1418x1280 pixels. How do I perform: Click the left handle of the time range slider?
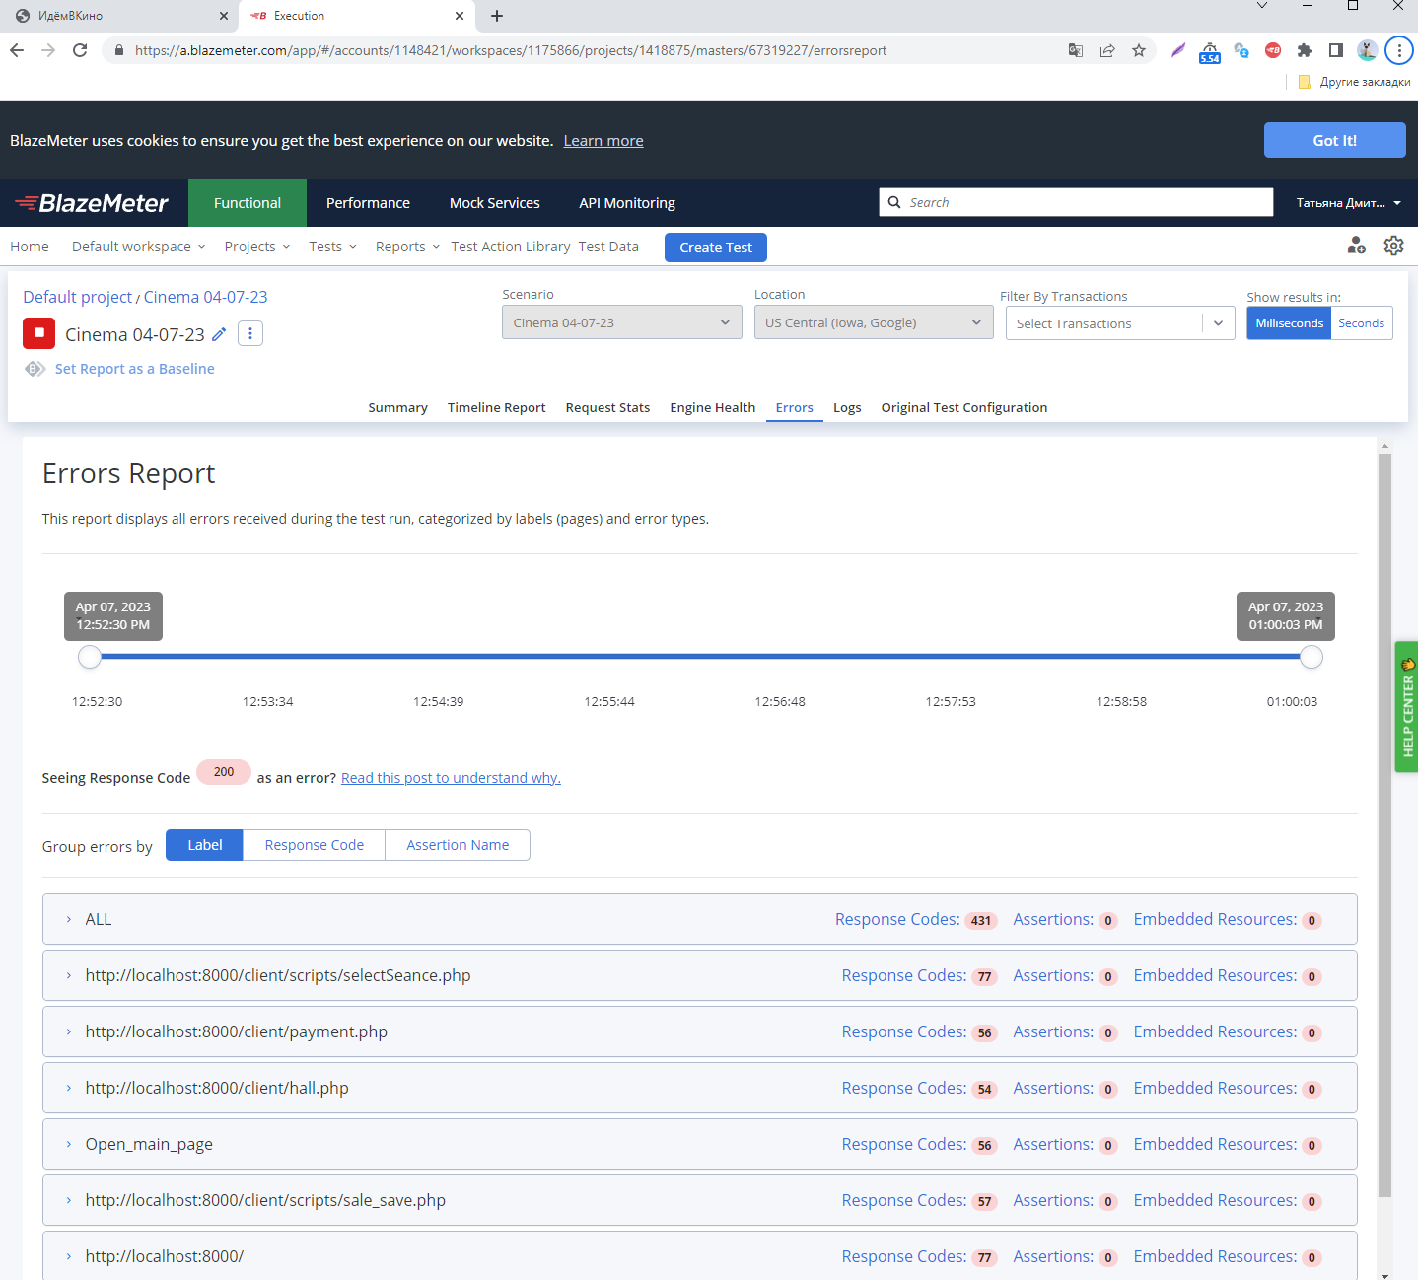coord(89,656)
